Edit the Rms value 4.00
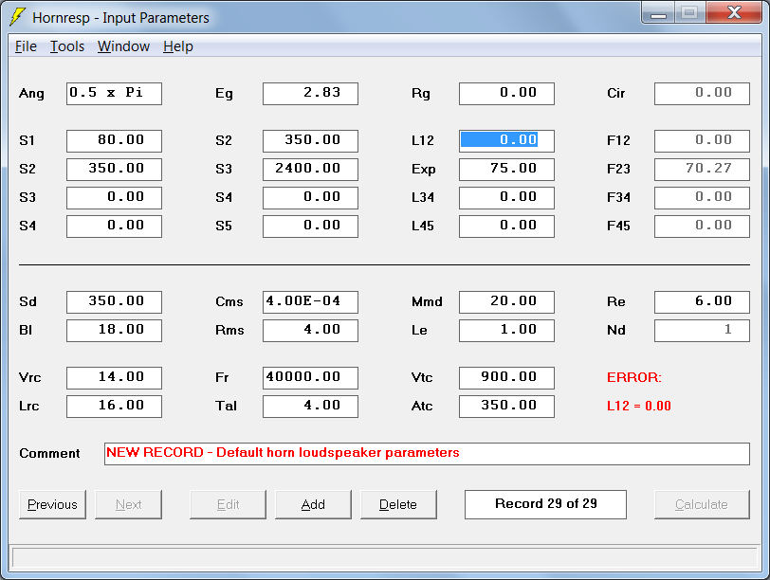770x580 pixels. pyautogui.click(x=310, y=331)
